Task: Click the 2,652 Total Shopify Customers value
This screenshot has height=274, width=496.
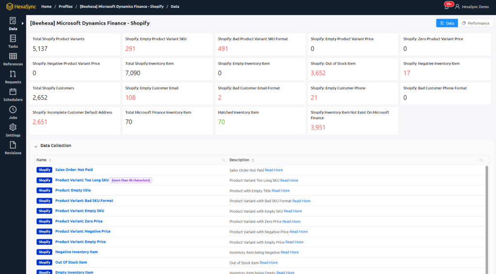Action: pos(40,98)
